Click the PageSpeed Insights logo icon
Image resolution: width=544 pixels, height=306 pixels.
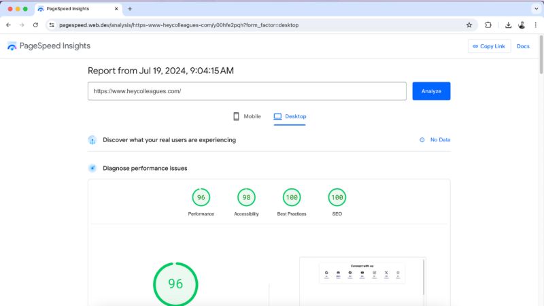click(x=12, y=46)
